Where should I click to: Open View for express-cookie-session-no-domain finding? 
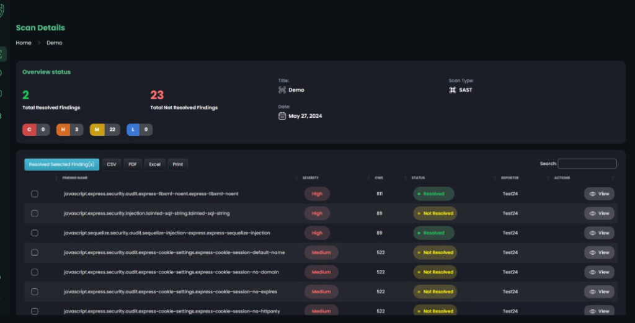[599, 272]
